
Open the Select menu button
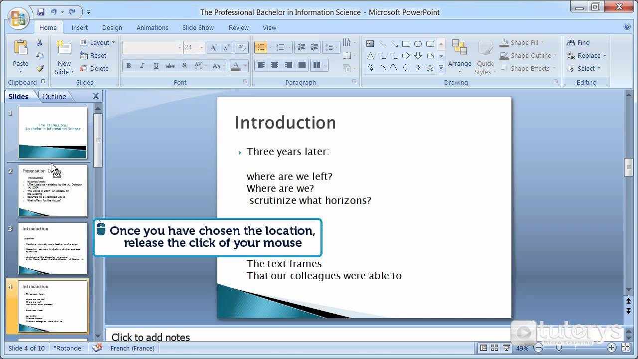584,68
